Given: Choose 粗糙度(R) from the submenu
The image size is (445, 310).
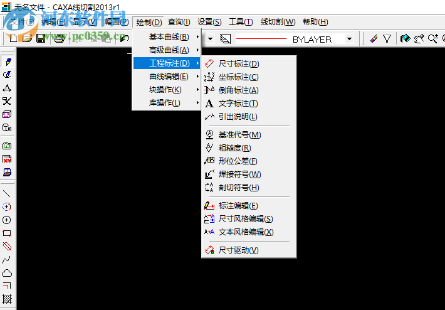Looking at the screenshot, I should pos(249,148).
